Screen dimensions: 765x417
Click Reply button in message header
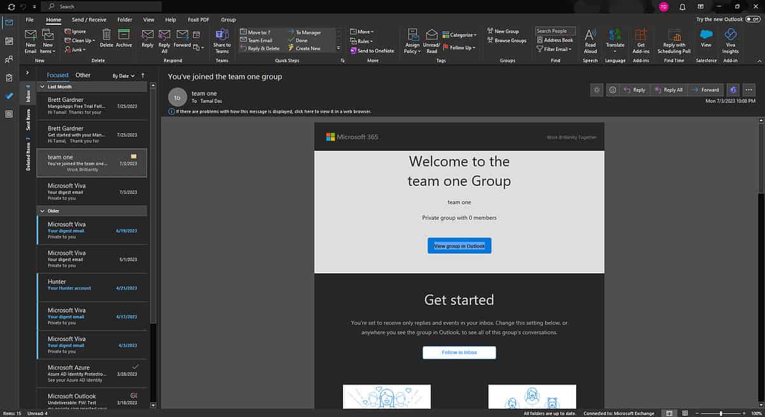click(634, 90)
